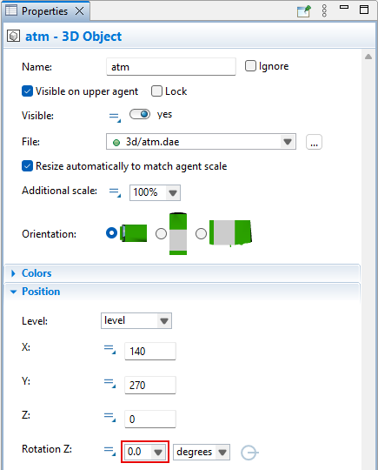Select the second orientation radio button
The image size is (378, 470).
pos(161,234)
